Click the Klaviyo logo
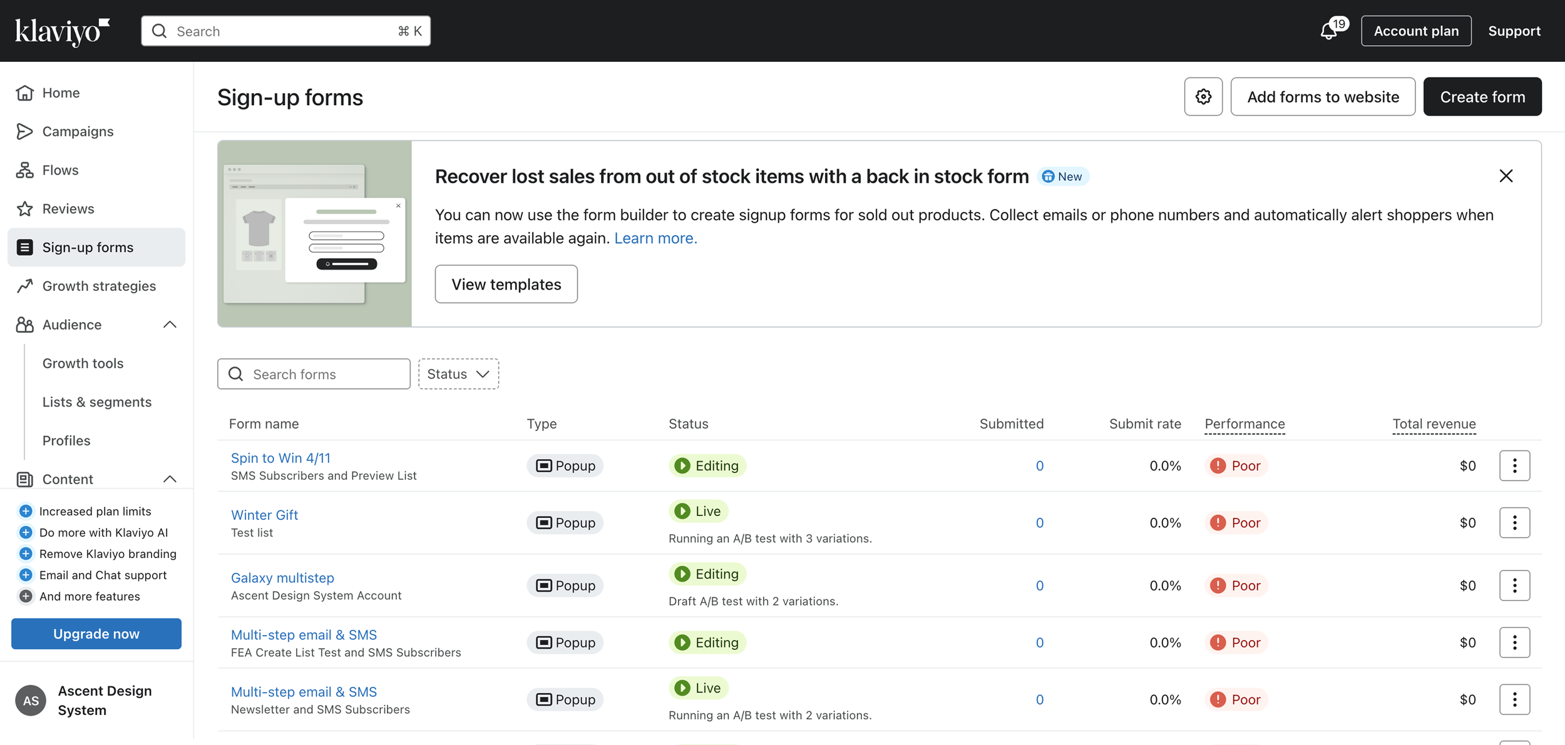This screenshot has width=1565, height=745. (62, 31)
